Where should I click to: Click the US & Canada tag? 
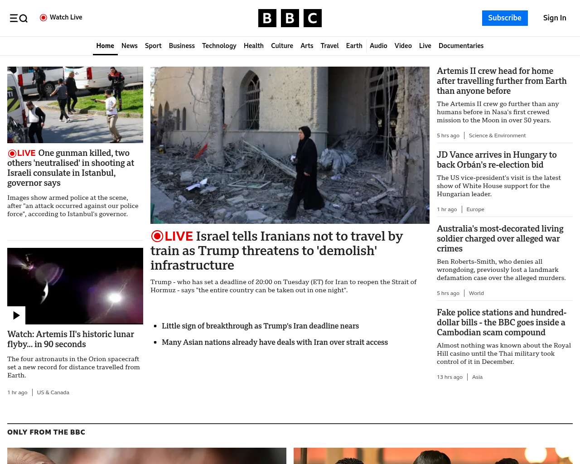click(53, 392)
